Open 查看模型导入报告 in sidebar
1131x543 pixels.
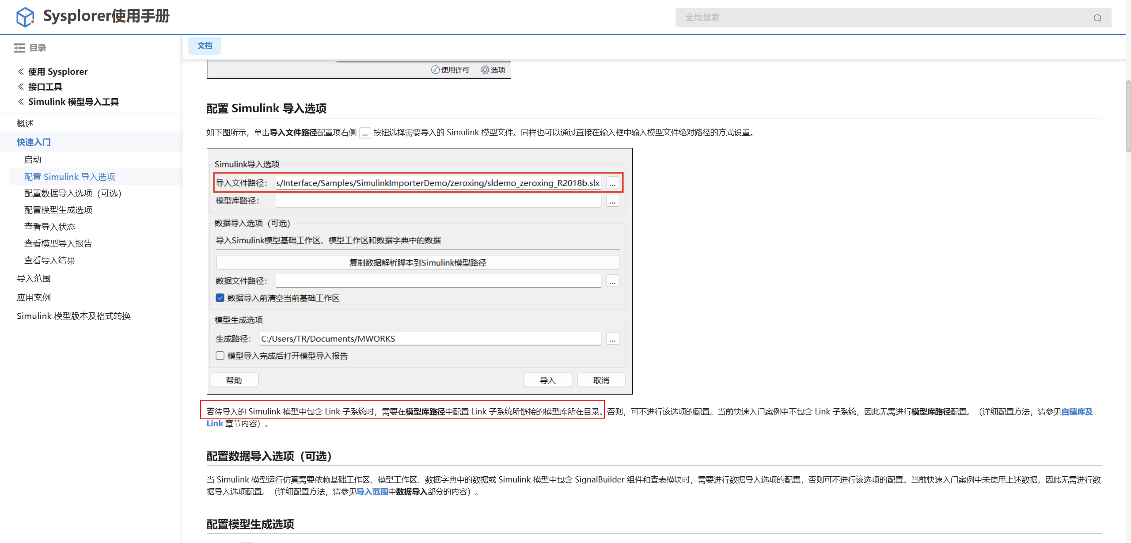(x=58, y=243)
